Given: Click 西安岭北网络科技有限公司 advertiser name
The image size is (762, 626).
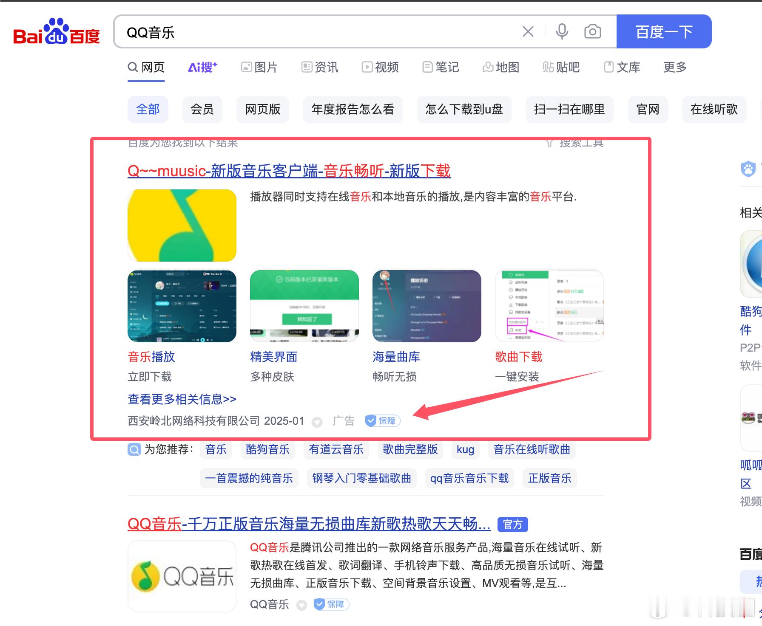Looking at the screenshot, I should (194, 421).
